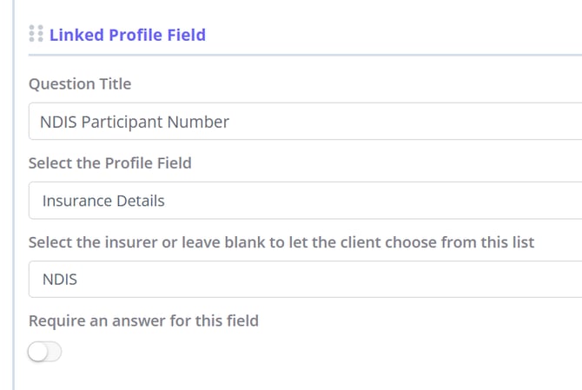Enable the Require an answer toggle
Viewport: 582px width, 390px height.
[45, 352]
